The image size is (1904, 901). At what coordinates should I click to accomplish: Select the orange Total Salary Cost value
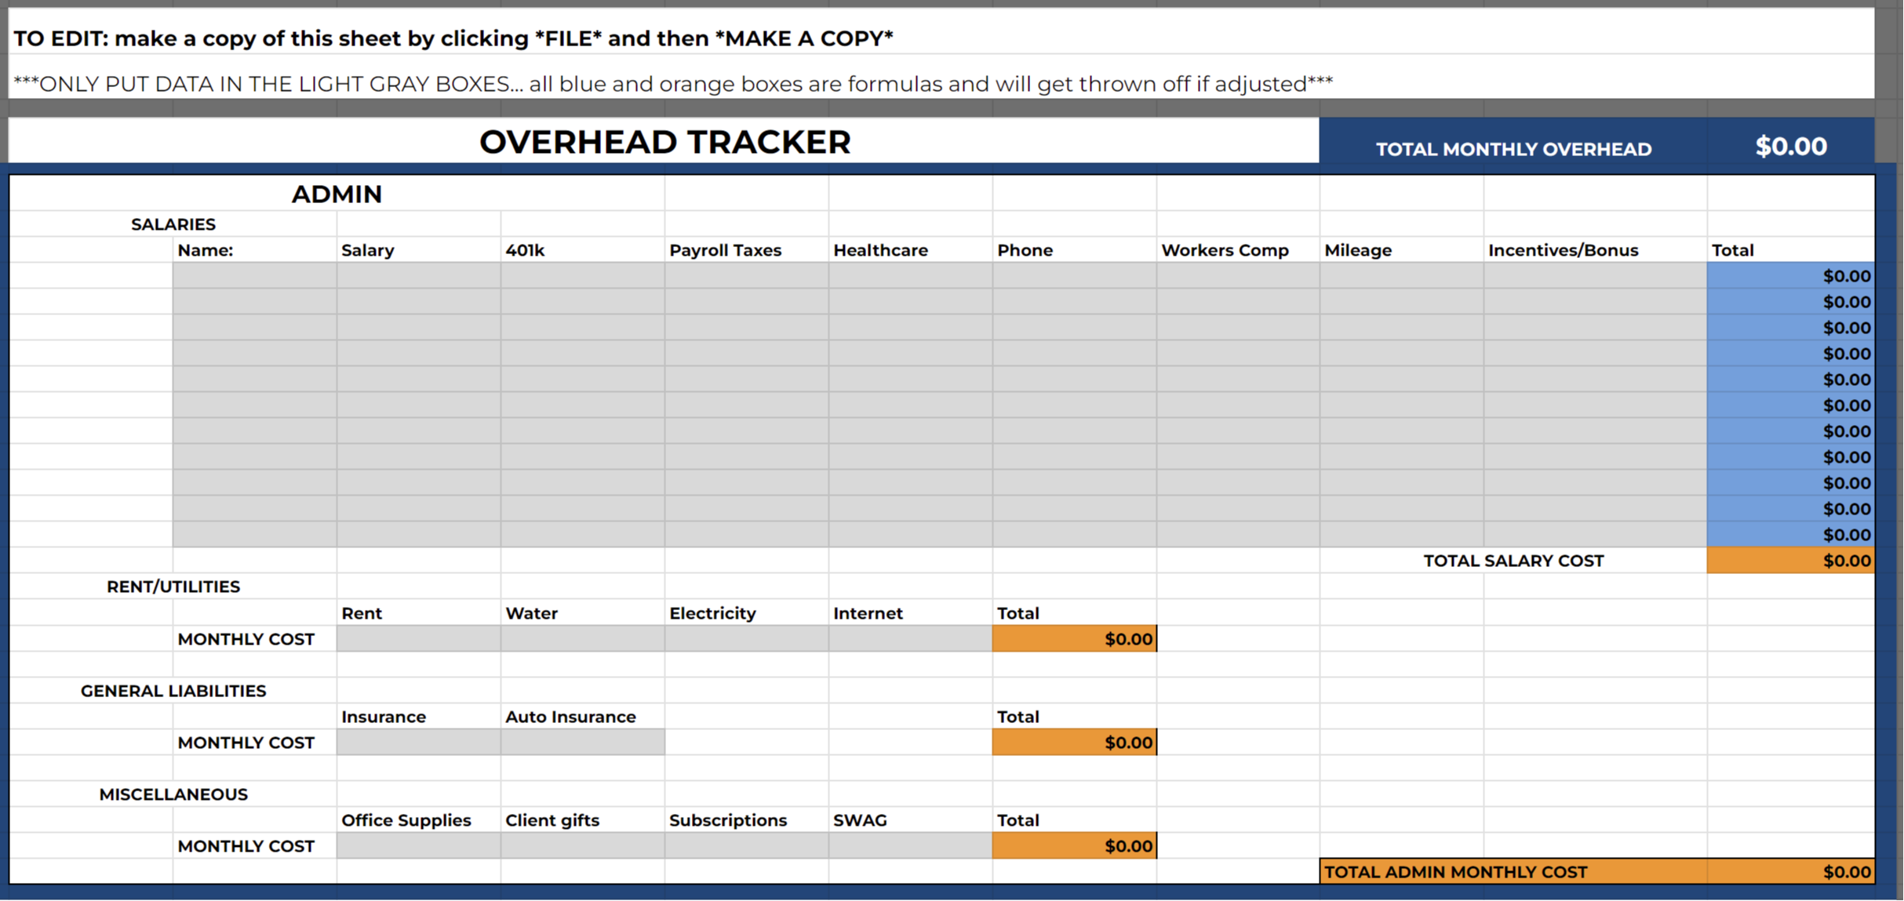pos(1790,560)
